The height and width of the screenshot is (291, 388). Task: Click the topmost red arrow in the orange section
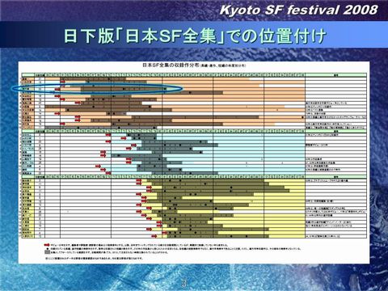(62, 81)
